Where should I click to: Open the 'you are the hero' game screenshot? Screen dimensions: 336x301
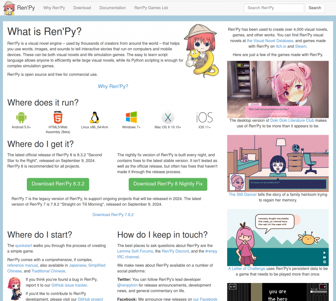(278, 292)
